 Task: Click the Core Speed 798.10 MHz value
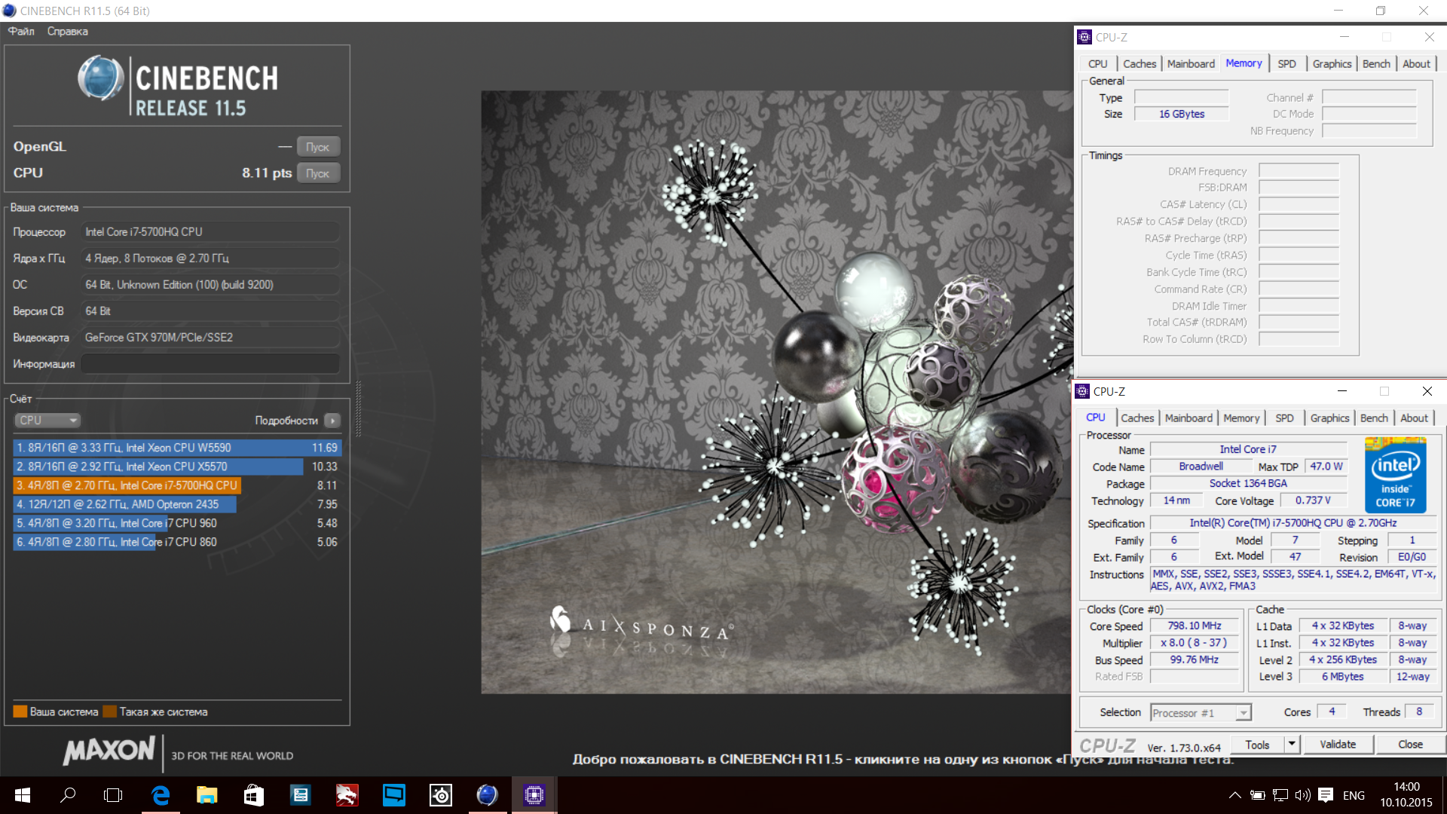(1195, 626)
